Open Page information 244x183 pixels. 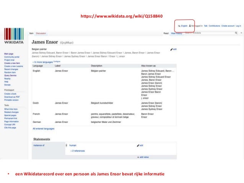pyautogui.click(x=11, y=121)
